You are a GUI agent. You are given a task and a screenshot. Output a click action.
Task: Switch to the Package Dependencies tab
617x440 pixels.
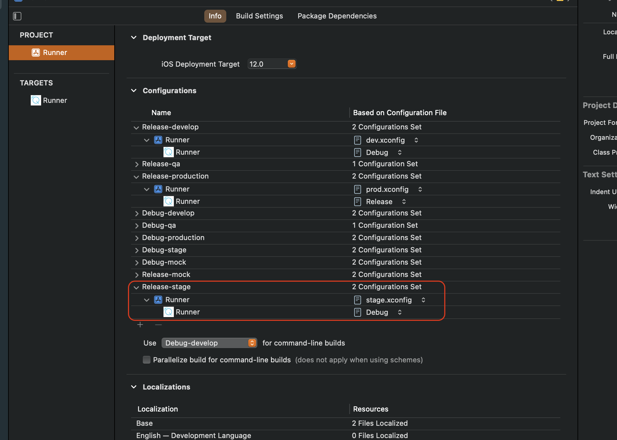point(337,16)
